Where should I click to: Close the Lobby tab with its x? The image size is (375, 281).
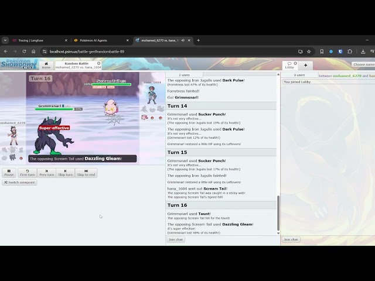pos(295,63)
